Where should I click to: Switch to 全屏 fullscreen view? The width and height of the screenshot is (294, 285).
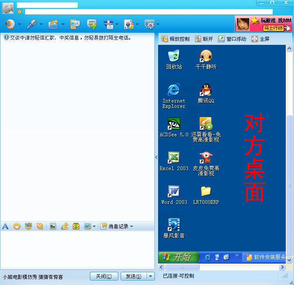[260, 39]
